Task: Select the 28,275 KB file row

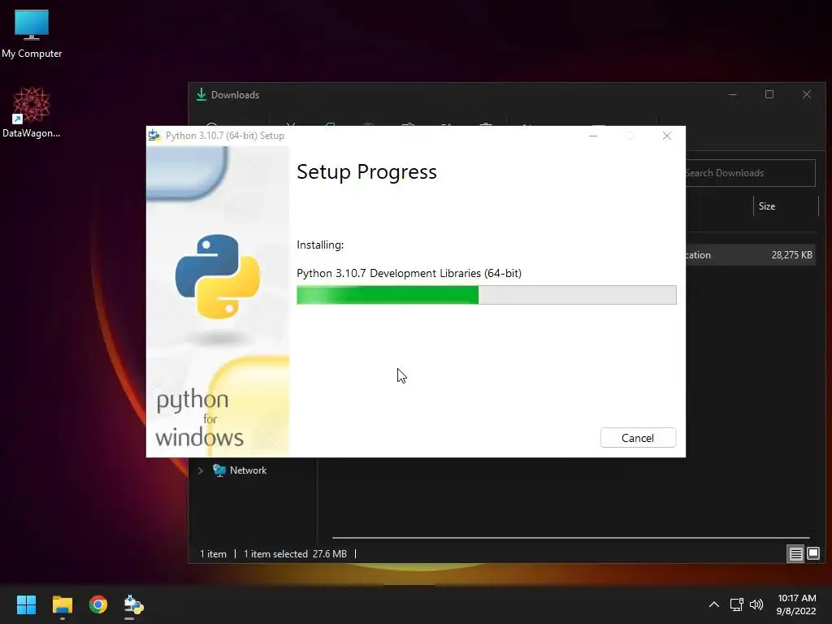Action: [x=750, y=254]
